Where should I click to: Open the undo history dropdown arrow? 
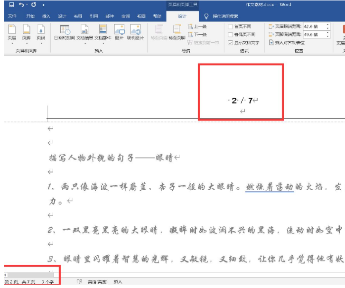27,5
